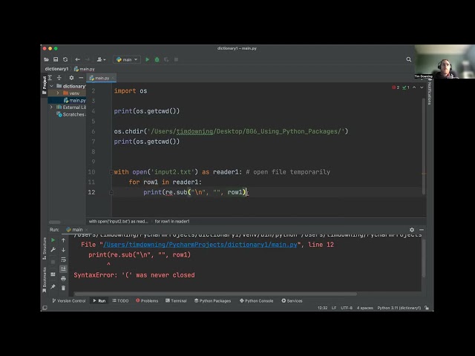Click breadcrumb "with open('input2.txt') as read..."

[x=119, y=222]
